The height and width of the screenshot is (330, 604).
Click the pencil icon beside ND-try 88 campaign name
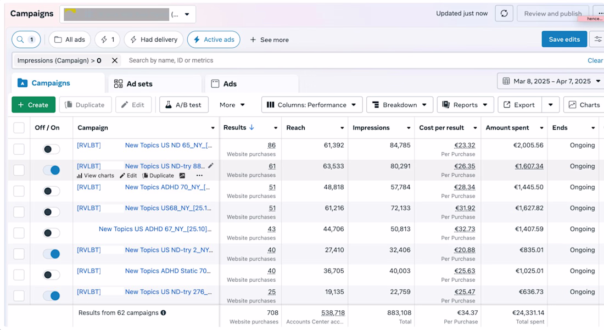[x=211, y=166]
